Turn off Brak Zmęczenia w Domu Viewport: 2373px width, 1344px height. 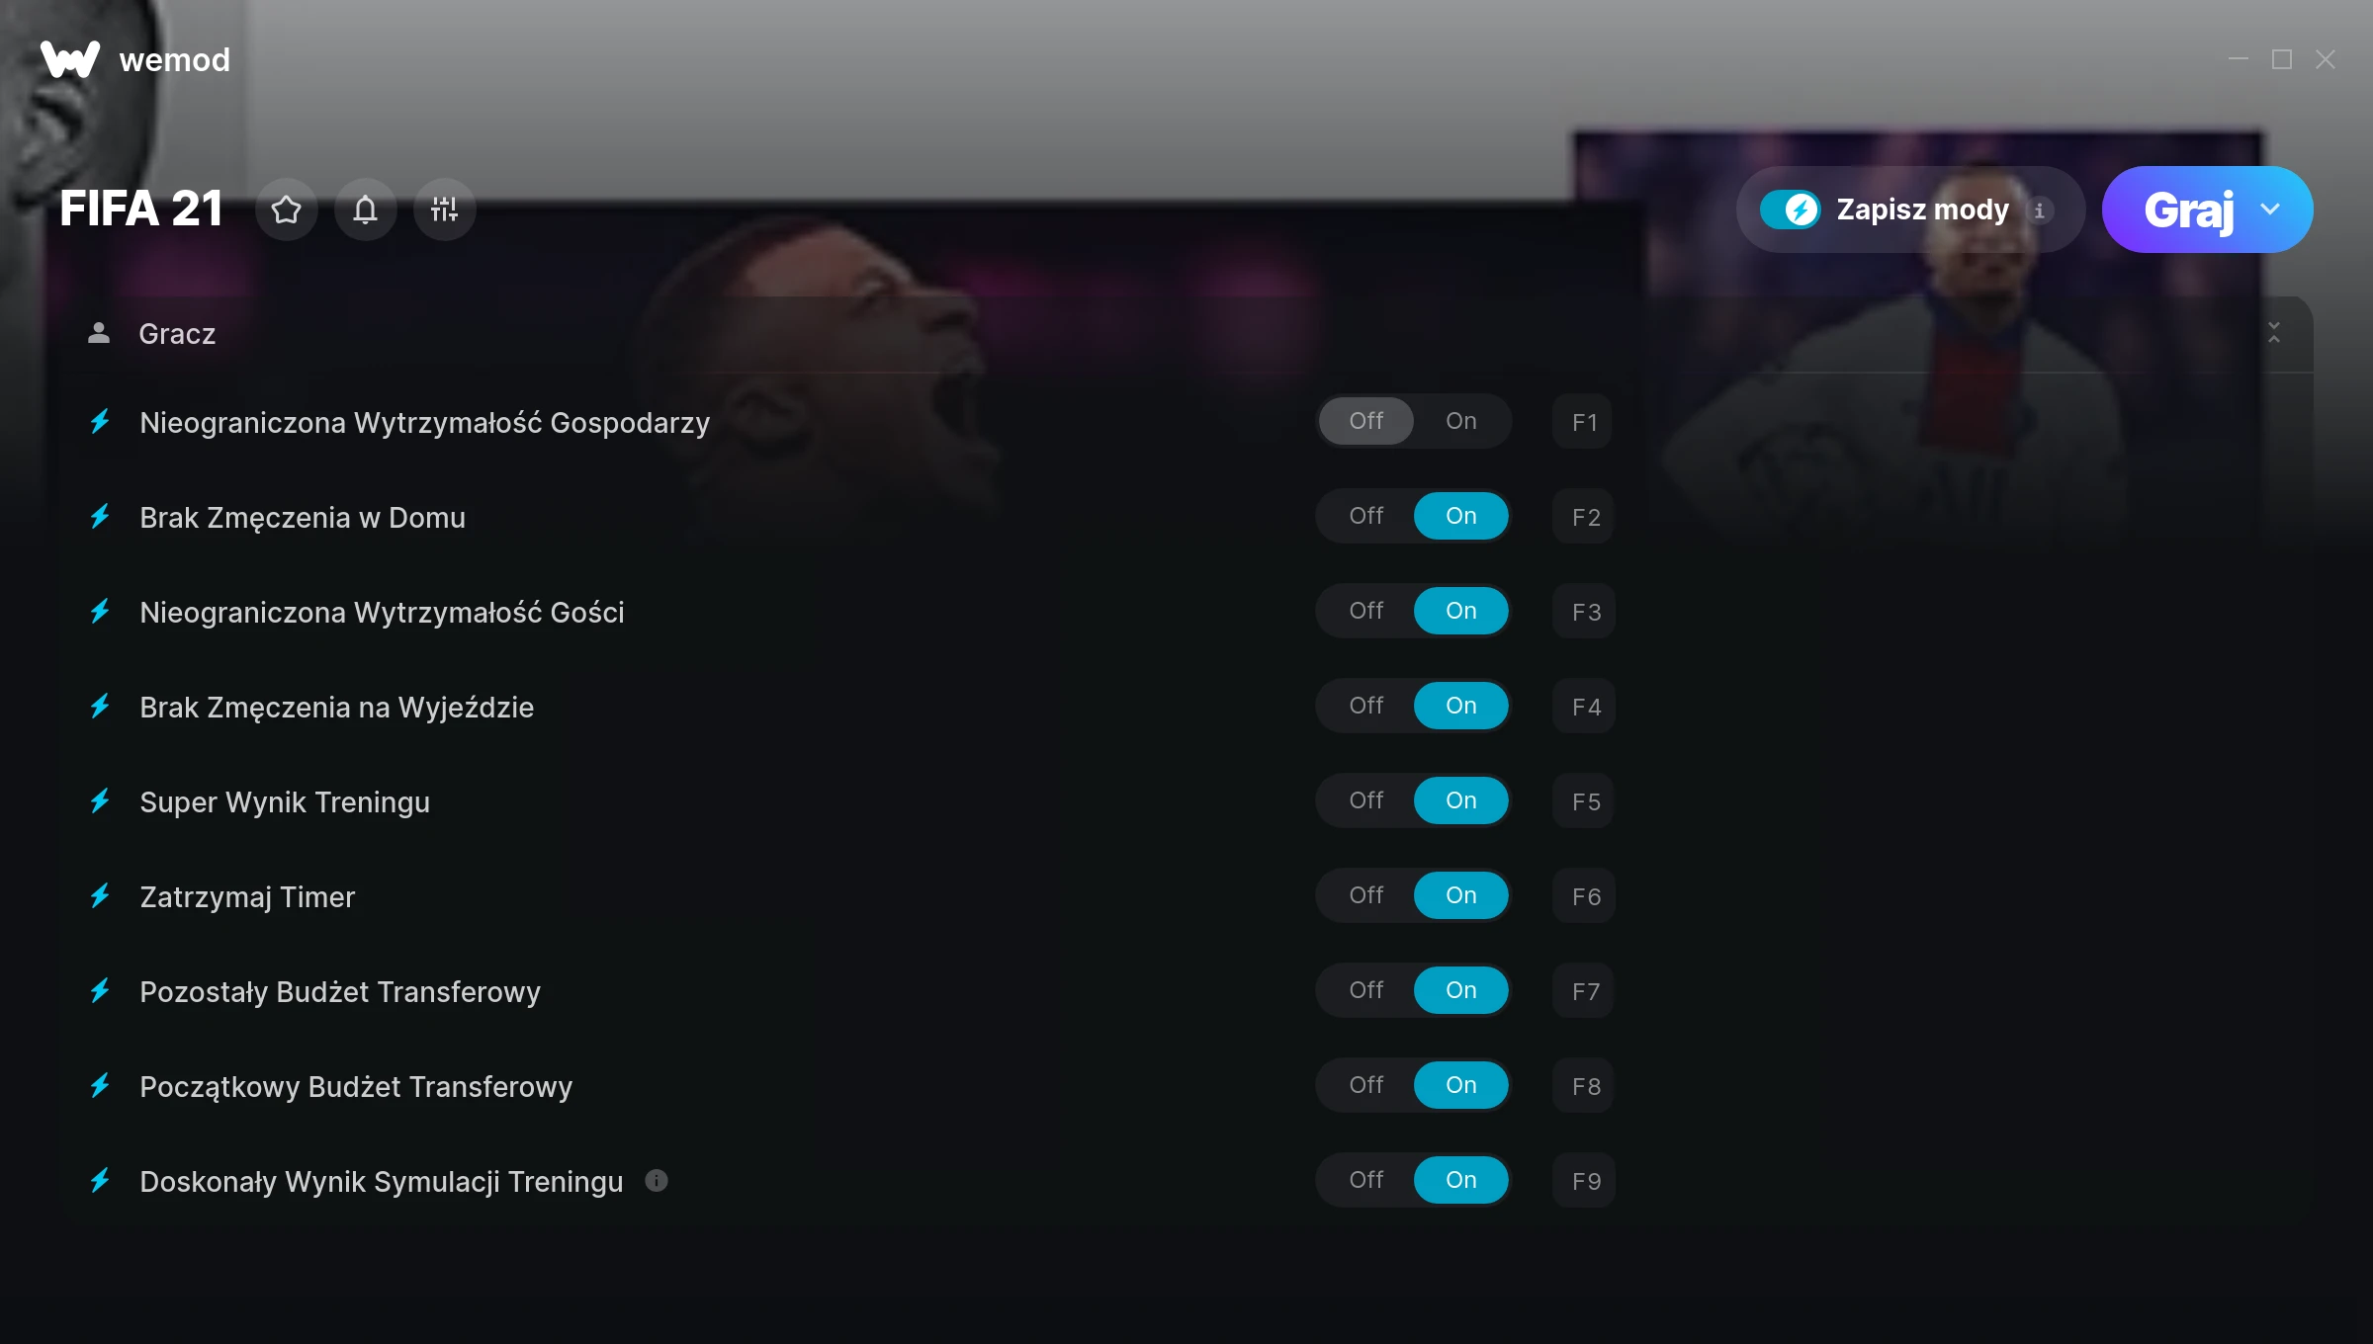click(x=1365, y=516)
